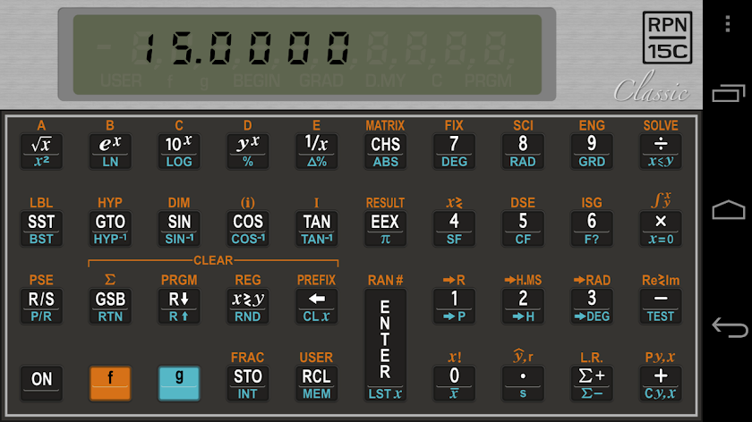The width and height of the screenshot is (752, 422).
Task: Tap the roll down R↓ key
Action: point(179,306)
